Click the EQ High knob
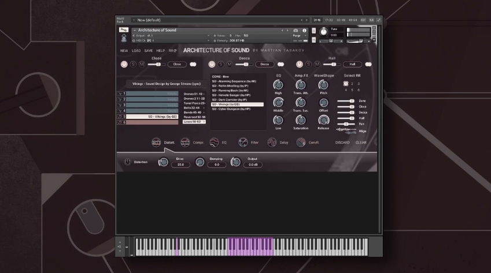The image size is (491, 273). pyautogui.click(x=278, y=85)
